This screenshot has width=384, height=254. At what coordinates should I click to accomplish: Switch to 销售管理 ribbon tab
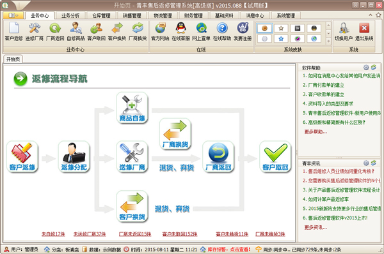pos(132,15)
